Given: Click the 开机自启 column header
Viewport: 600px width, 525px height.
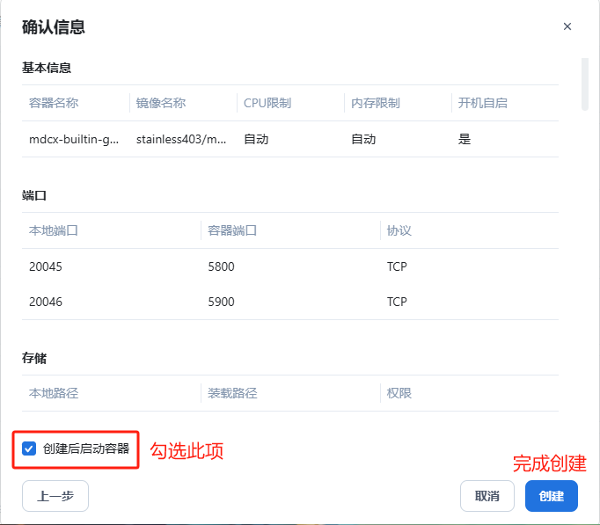Looking at the screenshot, I should coord(482,103).
